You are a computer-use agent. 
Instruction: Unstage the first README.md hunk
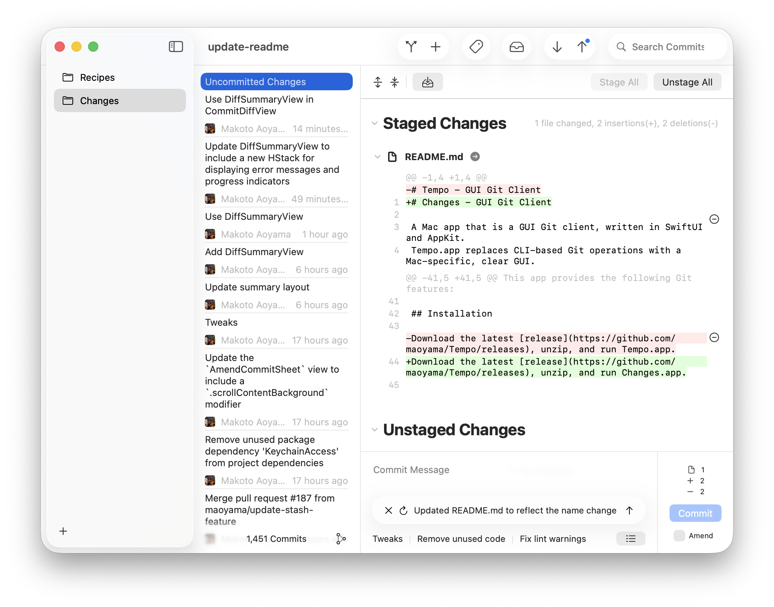click(714, 219)
